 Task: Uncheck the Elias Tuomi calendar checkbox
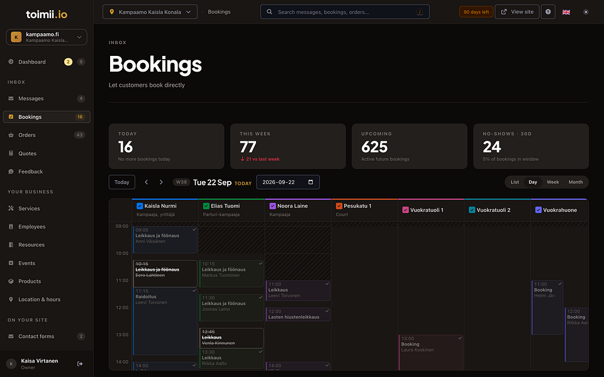pos(206,206)
